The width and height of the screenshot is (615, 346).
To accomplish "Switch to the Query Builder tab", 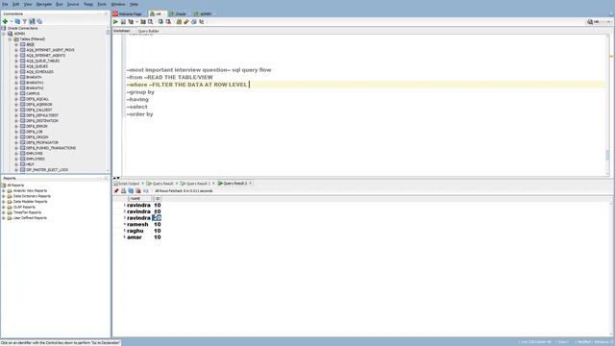I will [148, 31].
